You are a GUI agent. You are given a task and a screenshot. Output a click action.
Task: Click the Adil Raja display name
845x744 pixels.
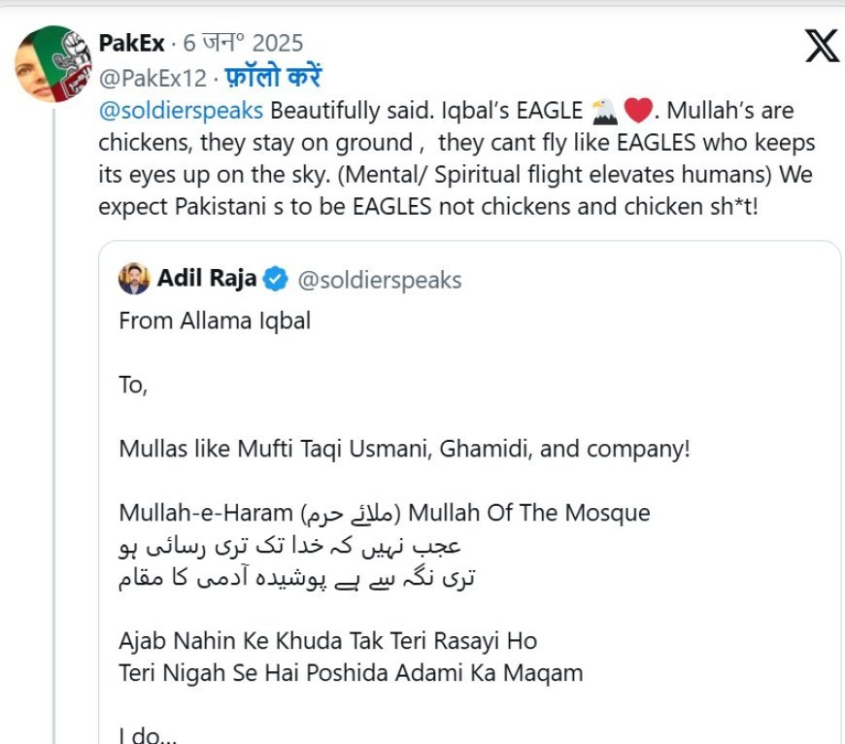pos(207,279)
